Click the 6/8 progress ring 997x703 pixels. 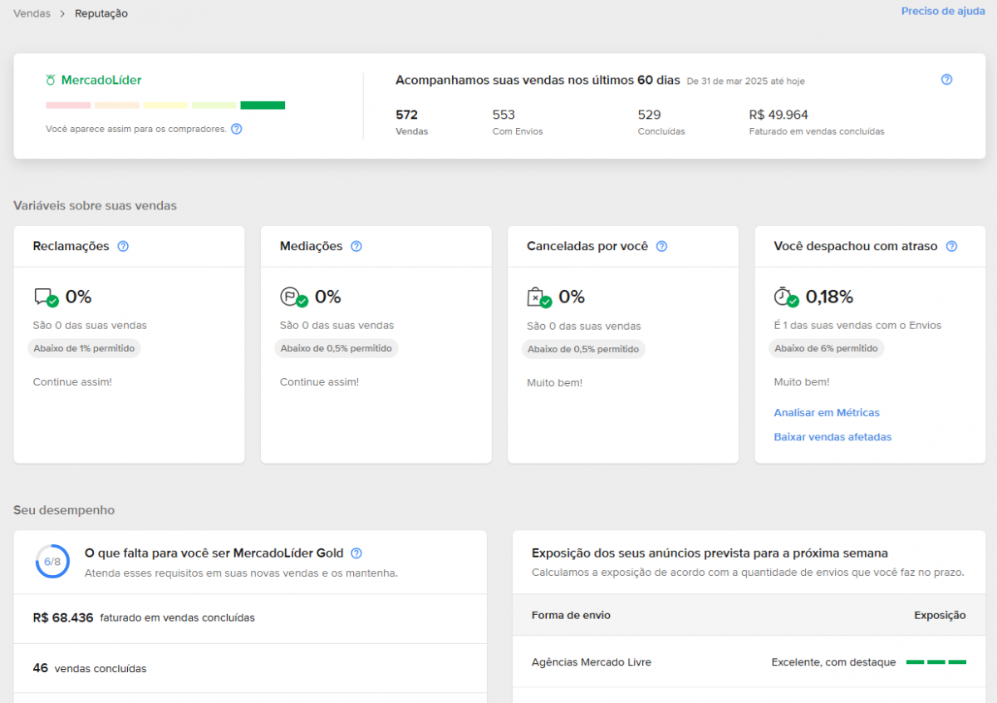point(52,562)
